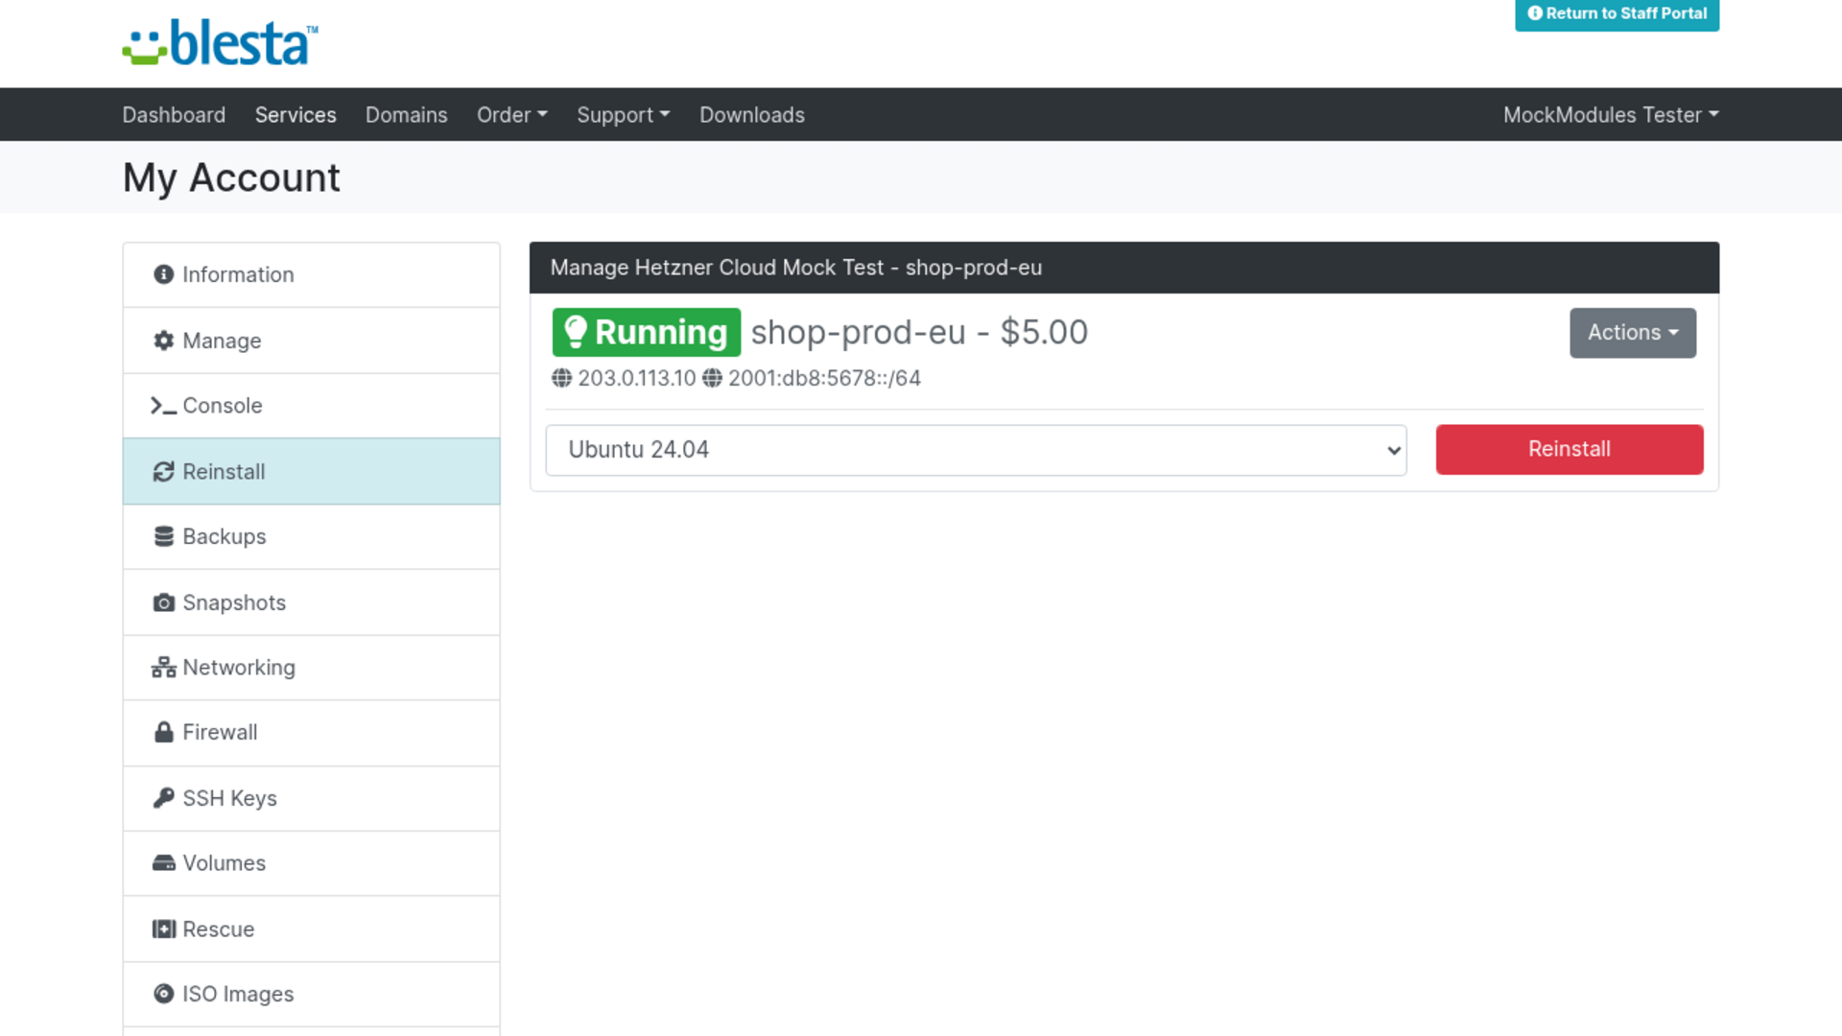
Task: Open the Firewall tab
Action: point(312,732)
